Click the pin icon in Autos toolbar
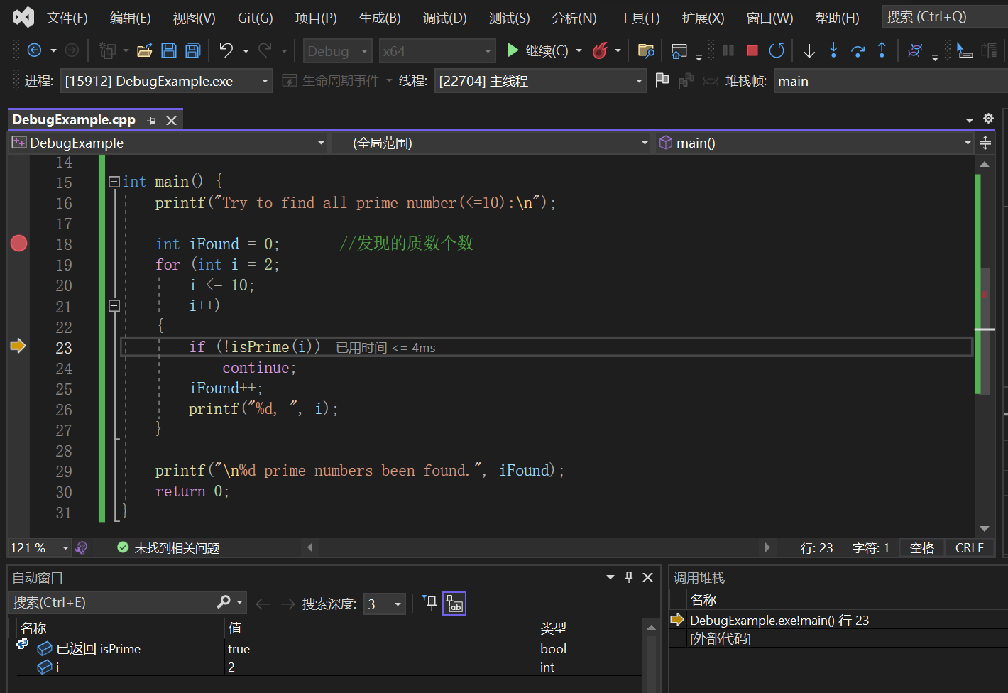Image resolution: width=1008 pixels, height=693 pixels. (x=429, y=603)
